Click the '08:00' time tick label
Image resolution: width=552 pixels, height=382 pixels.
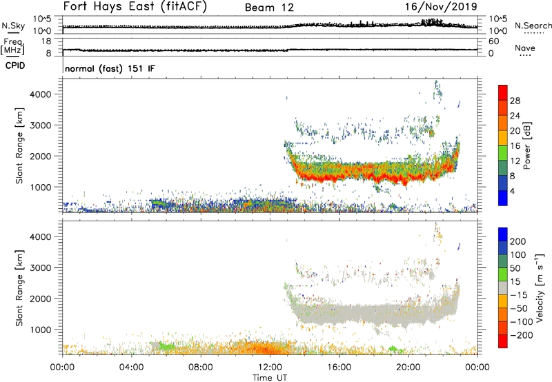(x=200, y=368)
